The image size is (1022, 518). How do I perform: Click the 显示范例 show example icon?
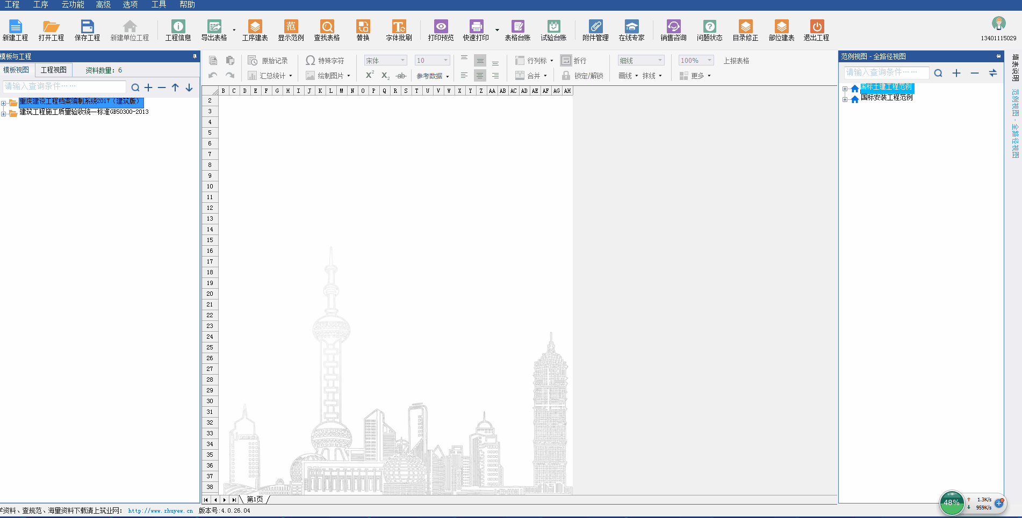pyautogui.click(x=291, y=30)
